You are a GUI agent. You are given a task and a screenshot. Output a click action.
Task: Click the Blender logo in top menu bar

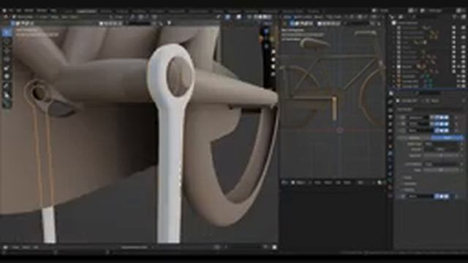(4, 11)
